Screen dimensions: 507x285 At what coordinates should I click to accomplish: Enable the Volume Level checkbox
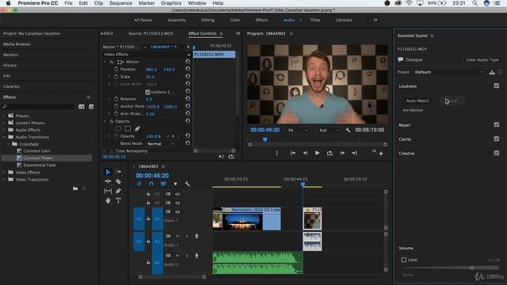(x=403, y=260)
